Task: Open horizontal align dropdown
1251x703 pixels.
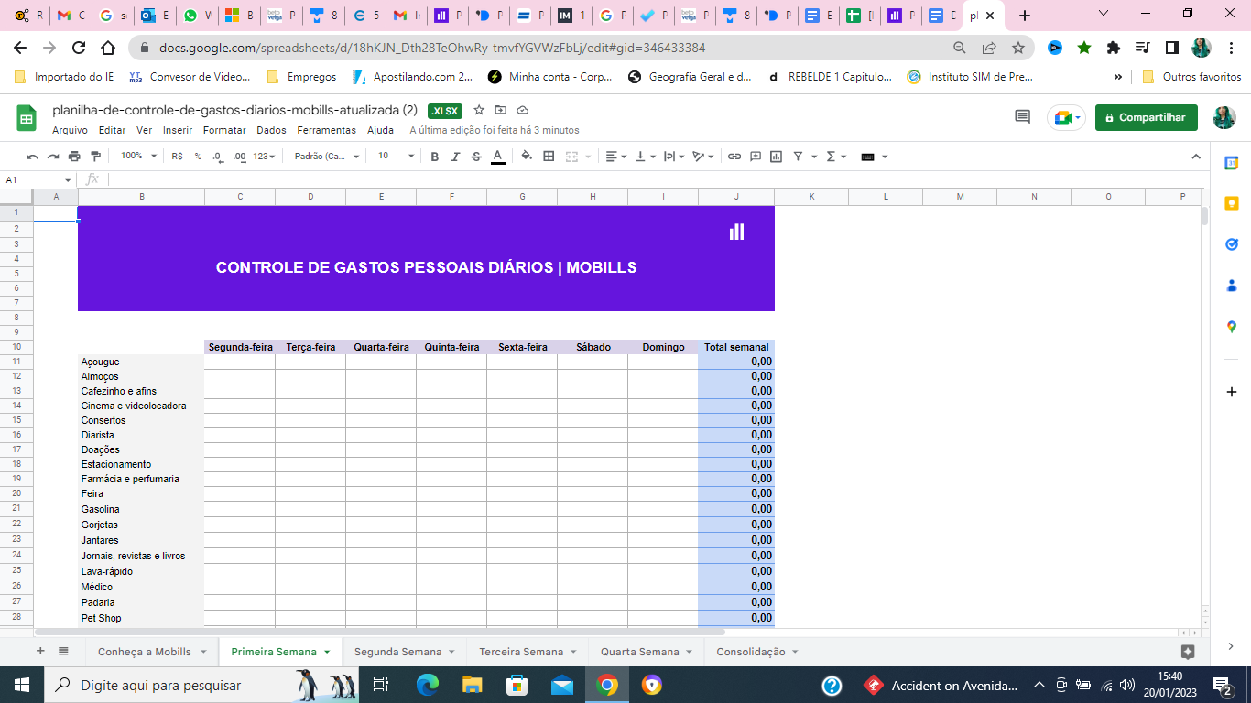Action: coord(616,157)
